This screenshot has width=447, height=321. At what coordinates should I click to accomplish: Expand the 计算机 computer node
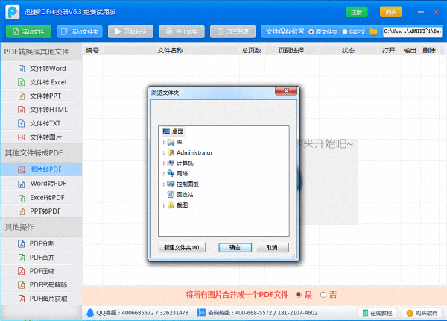pyautogui.click(x=164, y=163)
